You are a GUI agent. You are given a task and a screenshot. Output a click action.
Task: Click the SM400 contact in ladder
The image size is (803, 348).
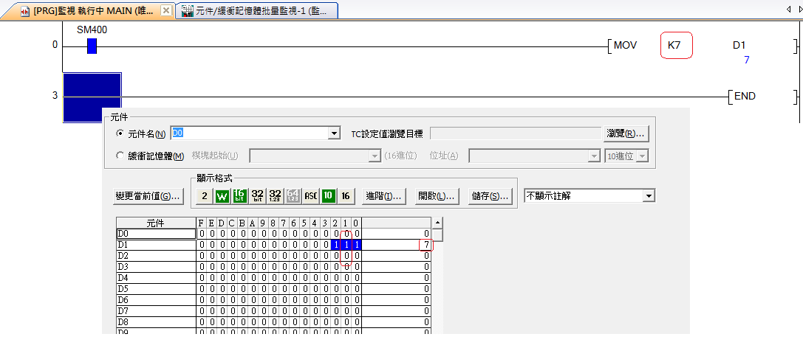pyautogui.click(x=92, y=46)
